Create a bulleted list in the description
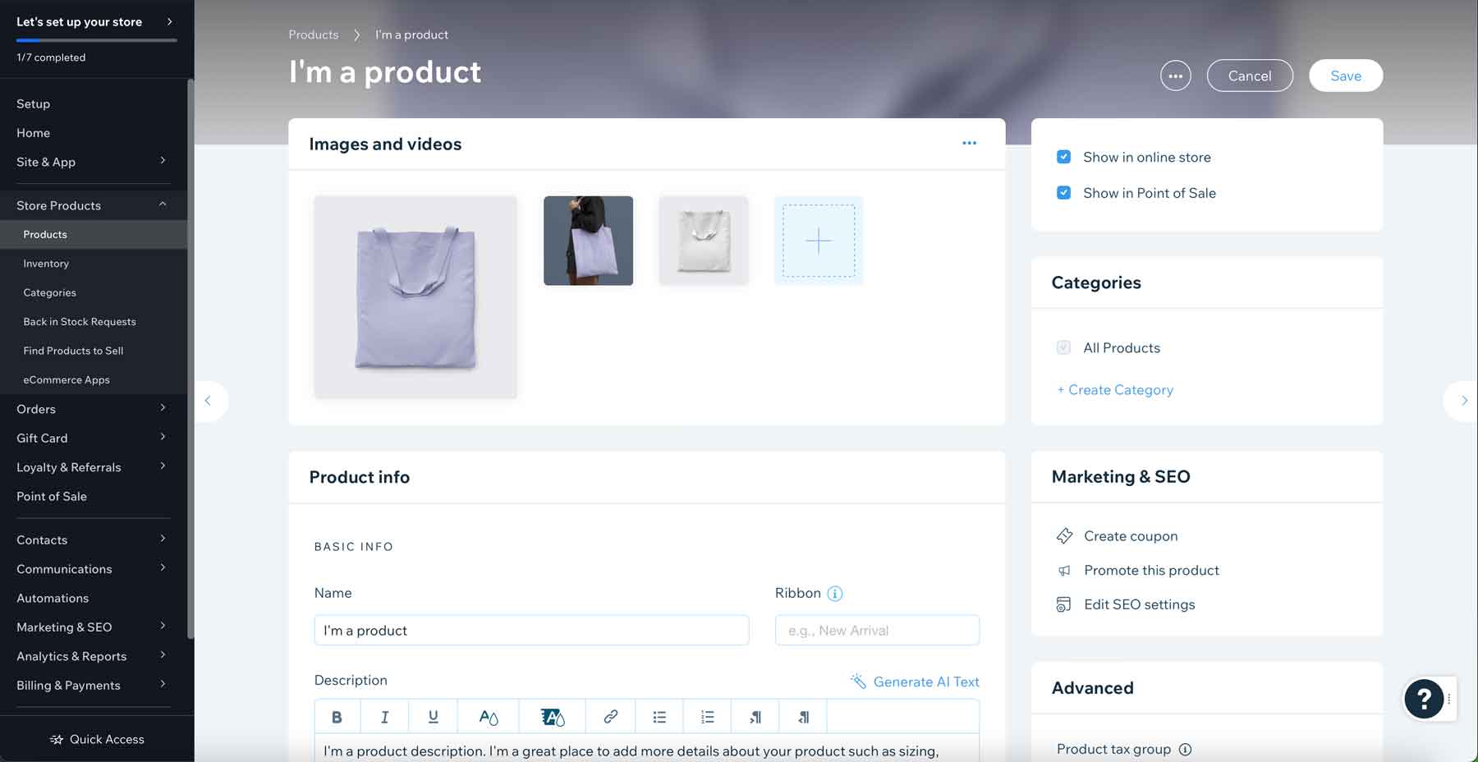 coord(659,715)
